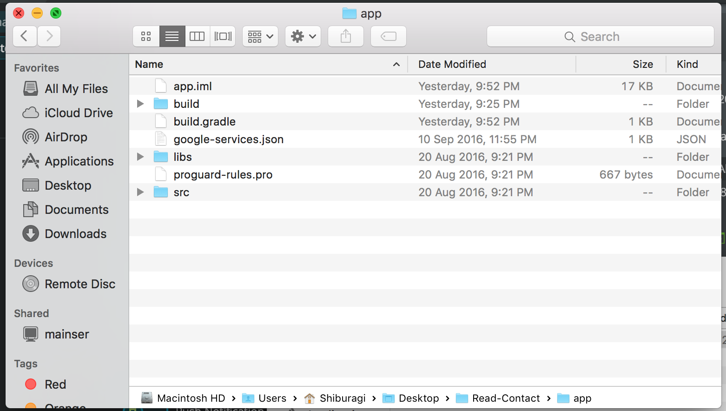726x411 pixels.
Task: Switch to column view
Action: point(197,36)
